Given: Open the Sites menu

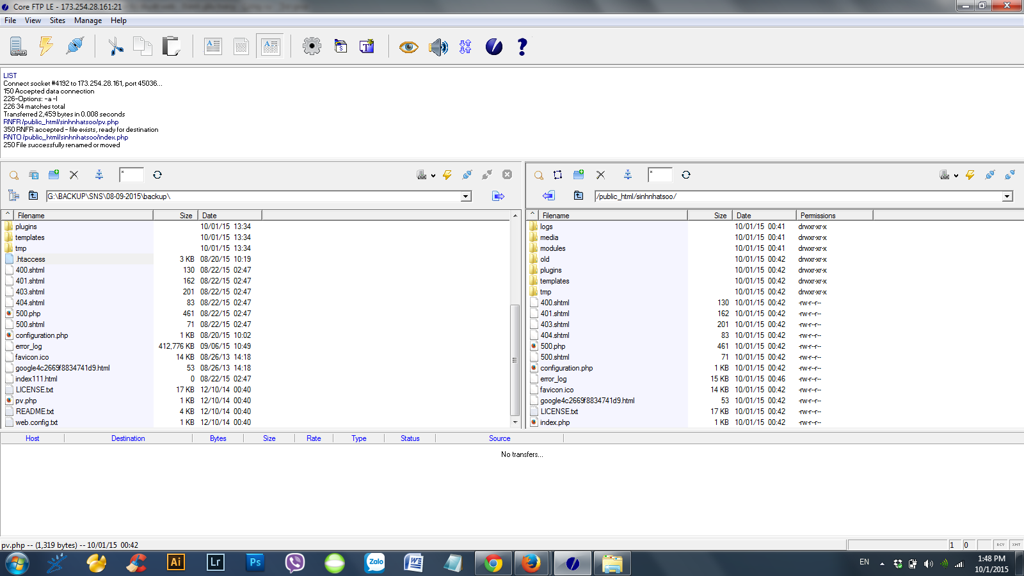Looking at the screenshot, I should click(x=58, y=20).
